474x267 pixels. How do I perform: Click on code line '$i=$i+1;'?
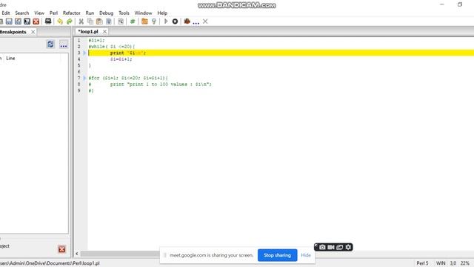(121, 59)
